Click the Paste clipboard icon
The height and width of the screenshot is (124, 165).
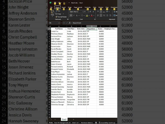pos(52,12)
